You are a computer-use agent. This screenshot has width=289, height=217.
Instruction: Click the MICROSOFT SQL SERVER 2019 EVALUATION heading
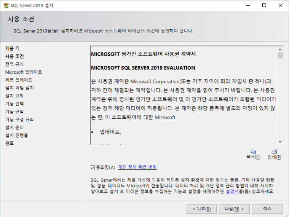143,68
